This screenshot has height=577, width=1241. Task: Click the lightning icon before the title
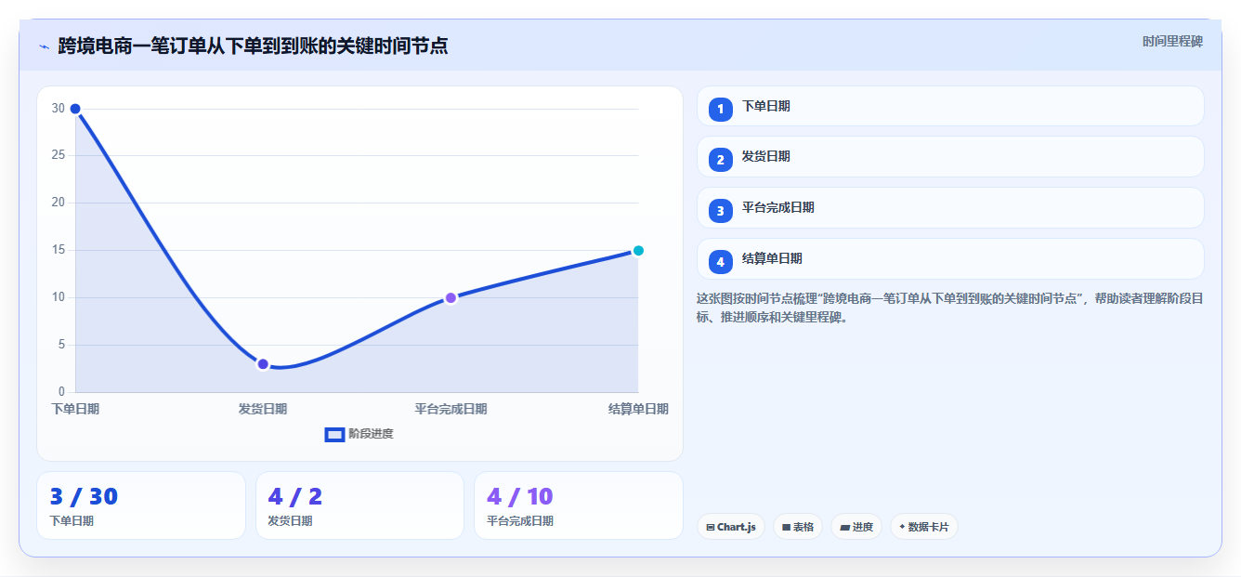44,46
